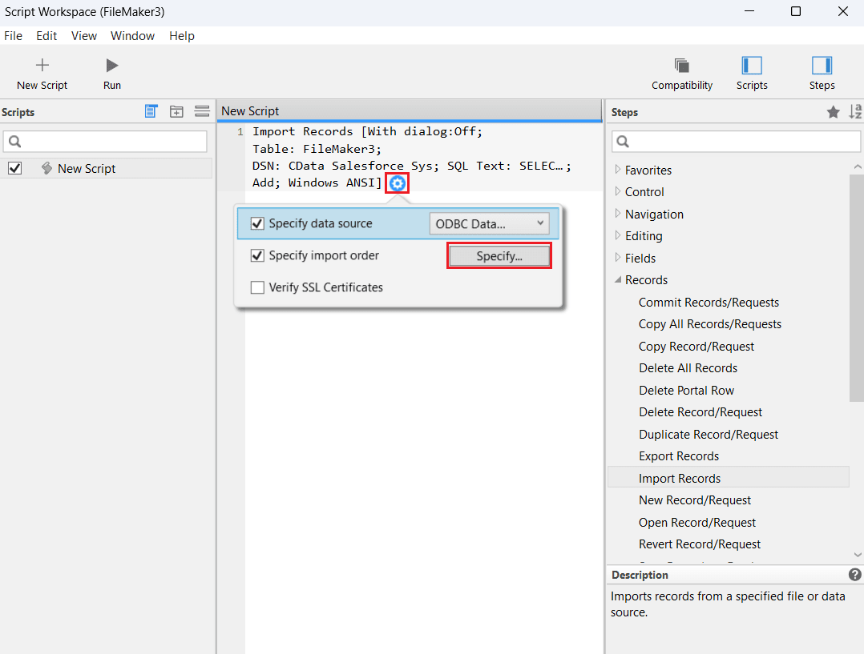Open the Window menu
The image size is (864, 654).
[x=132, y=36]
